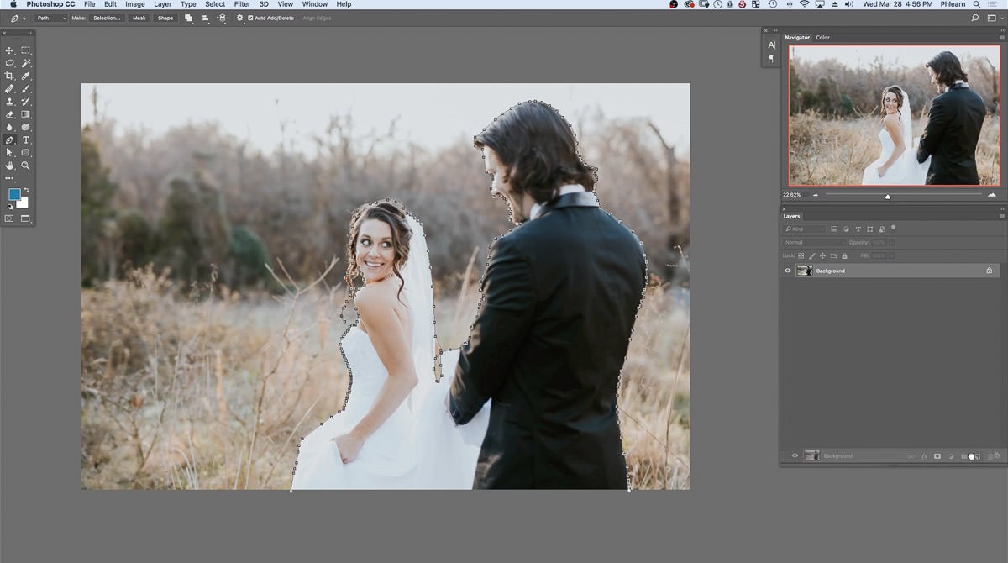Filter layers by text type
1008x563 pixels.
coord(858,229)
